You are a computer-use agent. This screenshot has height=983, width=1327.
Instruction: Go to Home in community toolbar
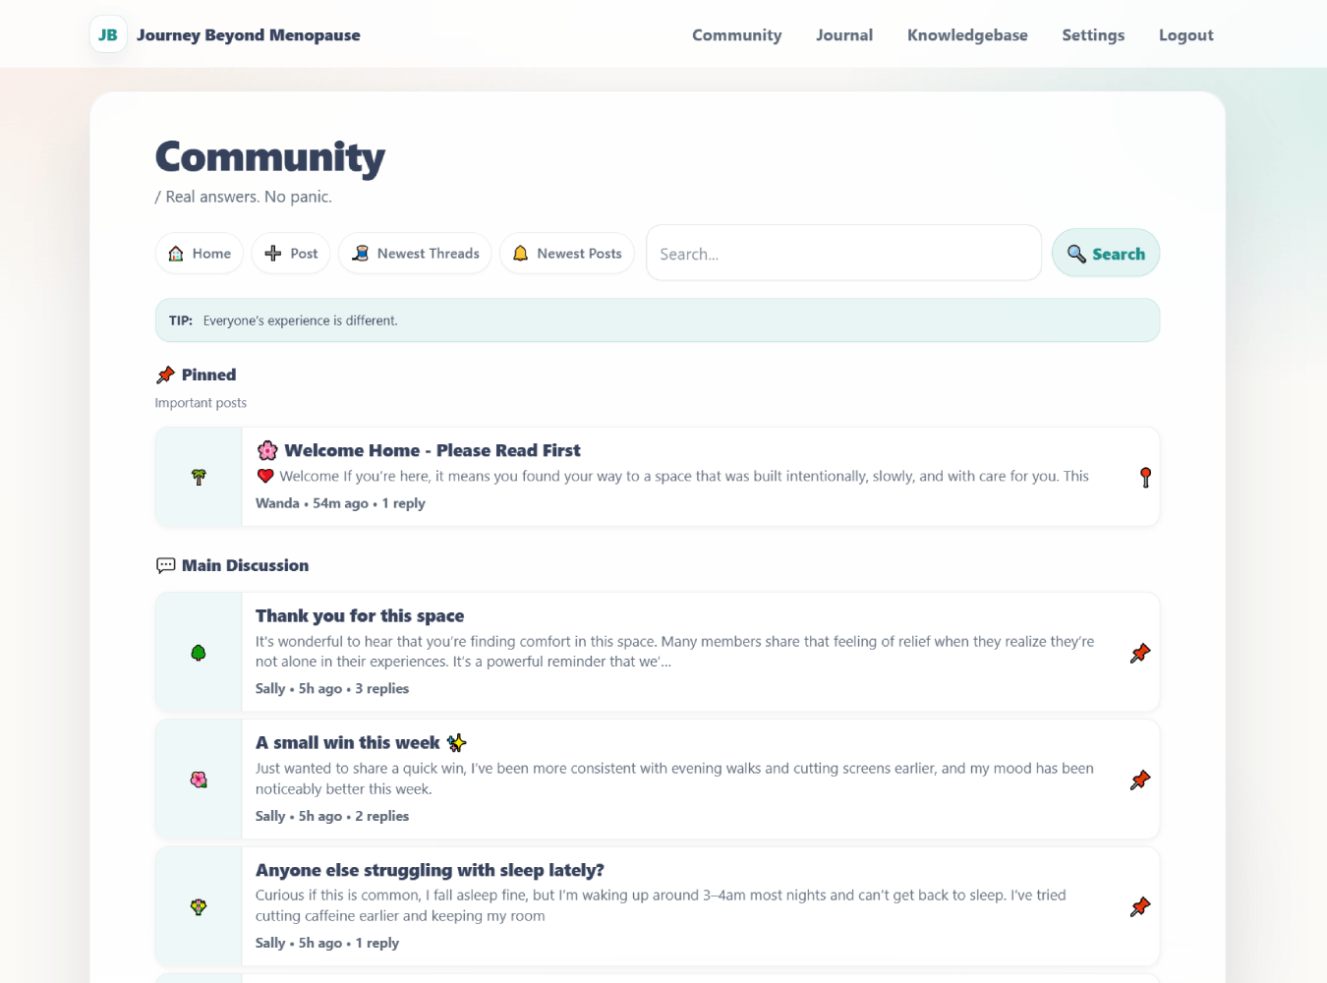coord(201,254)
